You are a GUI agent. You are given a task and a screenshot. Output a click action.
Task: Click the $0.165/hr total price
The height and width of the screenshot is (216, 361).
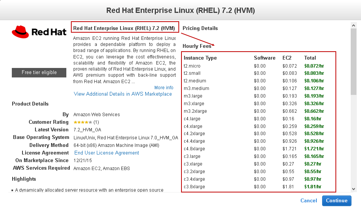click(x=314, y=156)
